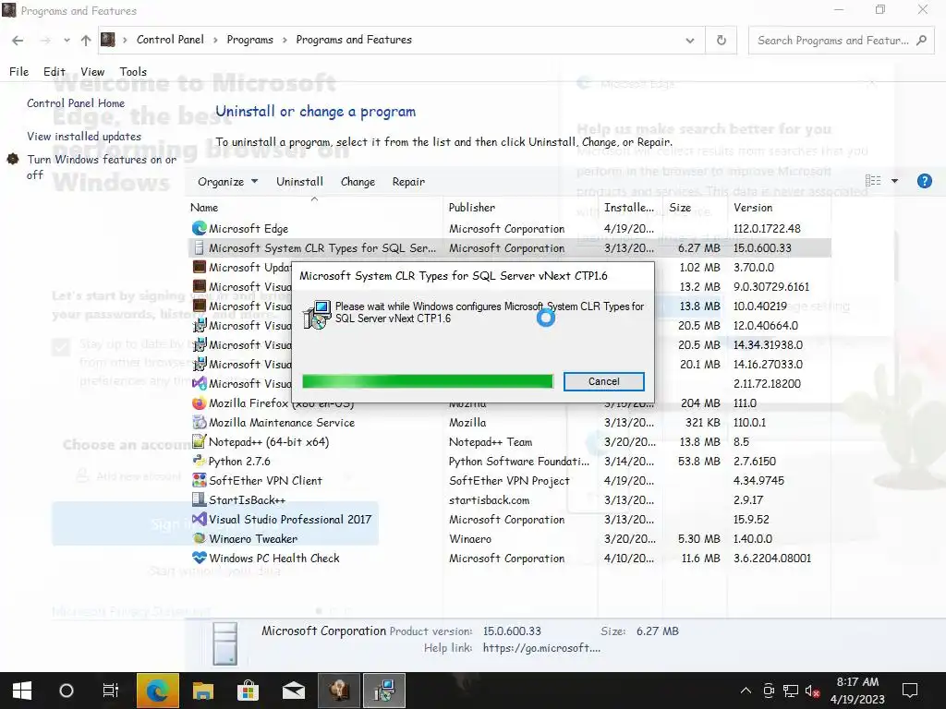Click the Mozilla Firefox program icon

point(200,403)
